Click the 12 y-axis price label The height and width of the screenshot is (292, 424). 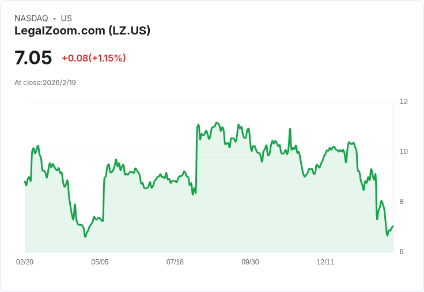(403, 102)
